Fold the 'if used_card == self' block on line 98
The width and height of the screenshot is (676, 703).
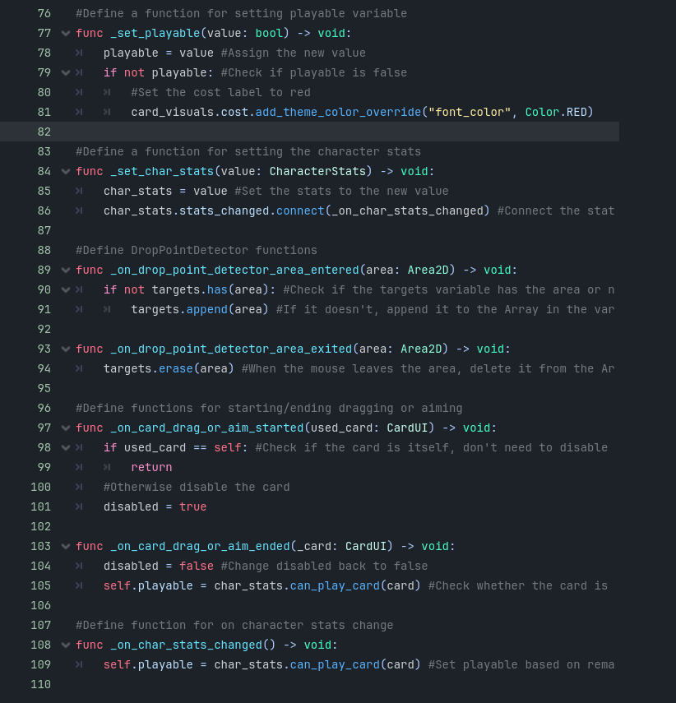coord(66,447)
